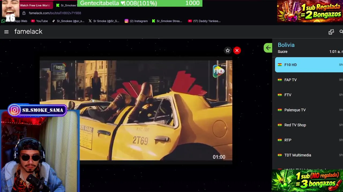Screen dimensions: 343x192
Task: Open the WhatsApp Web bookmark
Action: [15, 21]
